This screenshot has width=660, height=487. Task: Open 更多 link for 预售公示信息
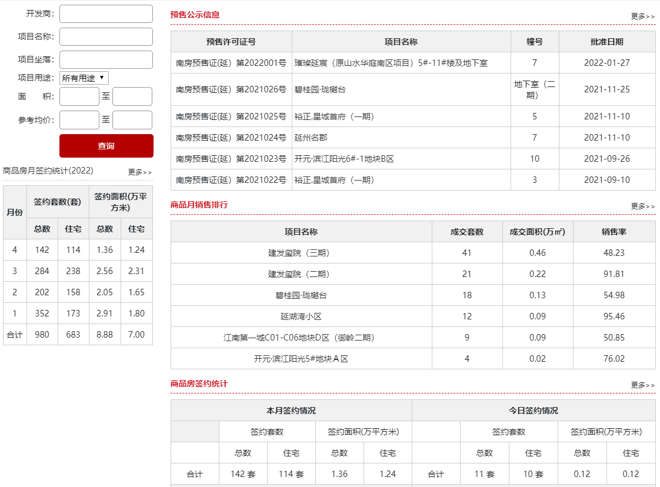(x=642, y=16)
